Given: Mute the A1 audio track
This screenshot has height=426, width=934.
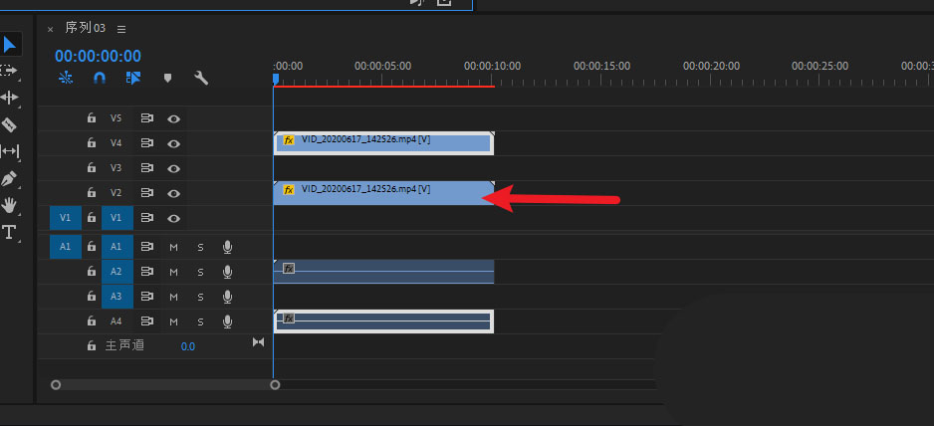Looking at the screenshot, I should coord(174,247).
